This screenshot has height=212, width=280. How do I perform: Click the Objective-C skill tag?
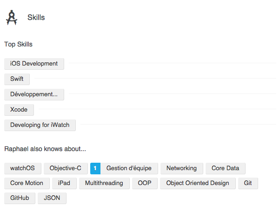[66, 168]
